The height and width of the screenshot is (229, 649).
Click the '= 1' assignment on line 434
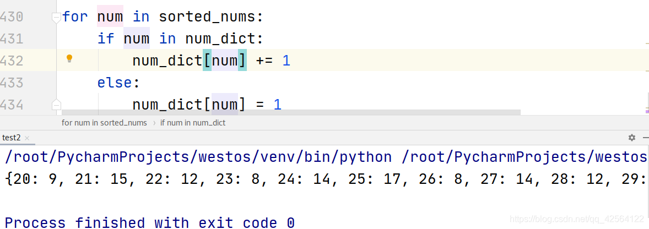[x=269, y=105]
